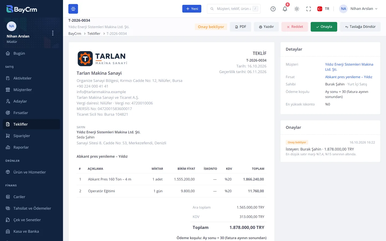Click the total 1.878.000,00 TRY amount

pos(247,227)
